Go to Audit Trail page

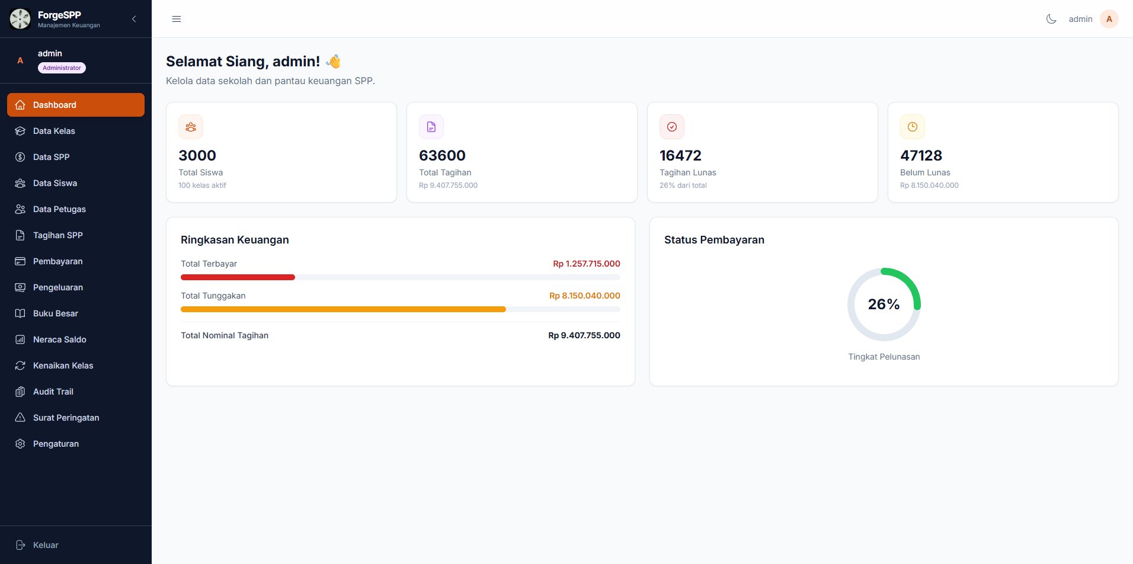click(76, 392)
